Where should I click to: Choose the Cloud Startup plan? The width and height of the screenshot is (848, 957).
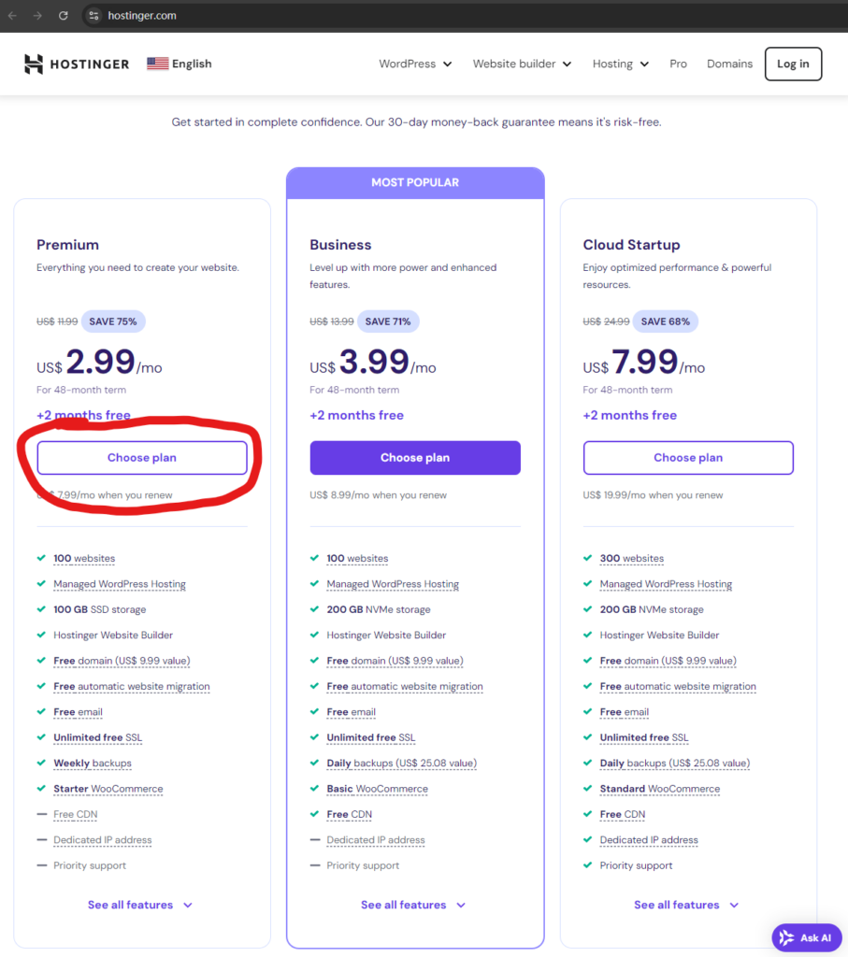click(688, 458)
